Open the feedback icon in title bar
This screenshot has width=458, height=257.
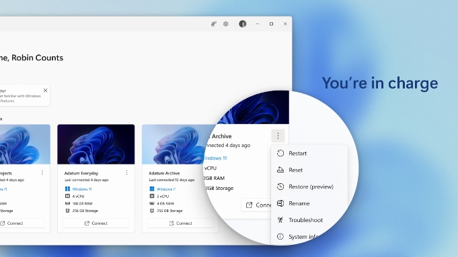pyautogui.click(x=214, y=24)
